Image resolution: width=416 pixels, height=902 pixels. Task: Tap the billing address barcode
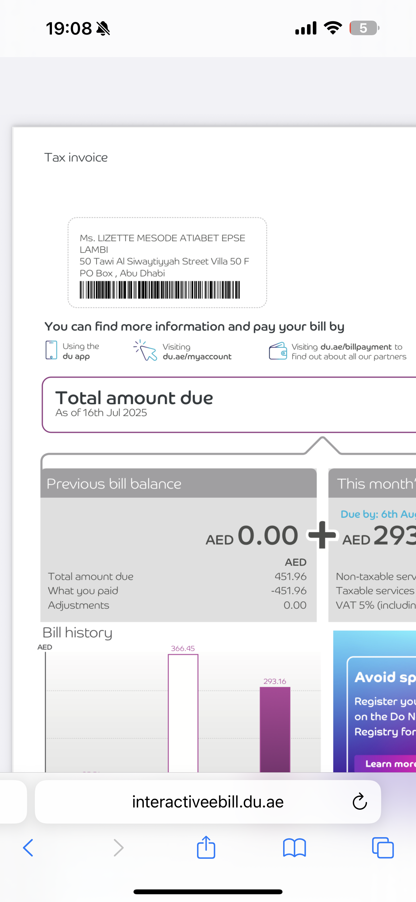(160, 290)
